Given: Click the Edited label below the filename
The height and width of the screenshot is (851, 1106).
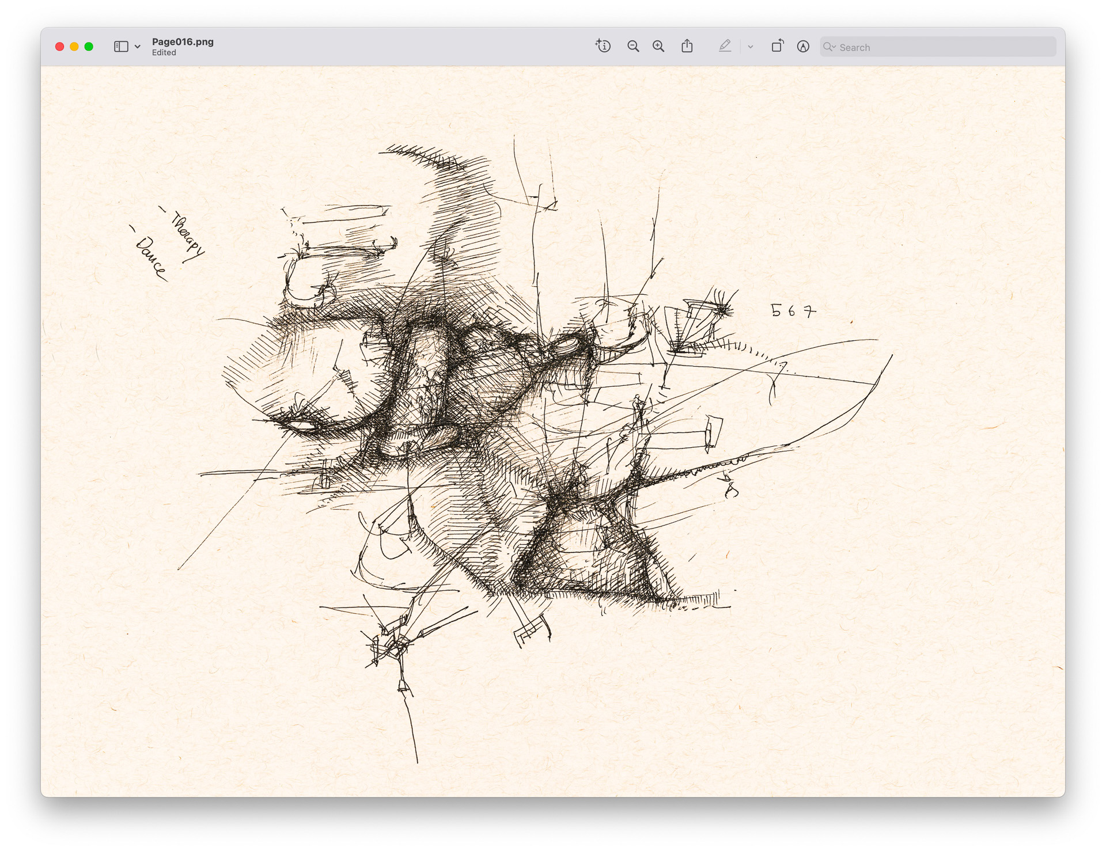Looking at the screenshot, I should (x=164, y=52).
